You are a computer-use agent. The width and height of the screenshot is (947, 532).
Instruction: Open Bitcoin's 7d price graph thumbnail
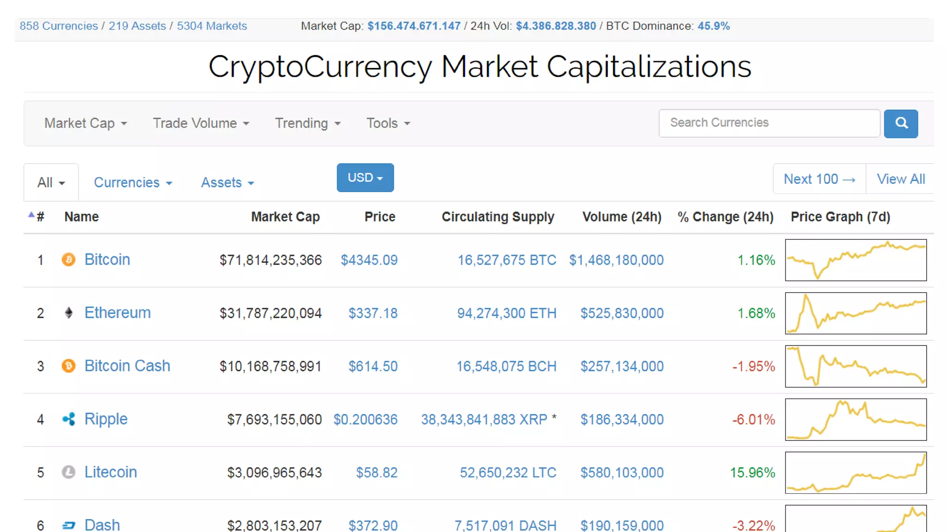tap(855, 260)
